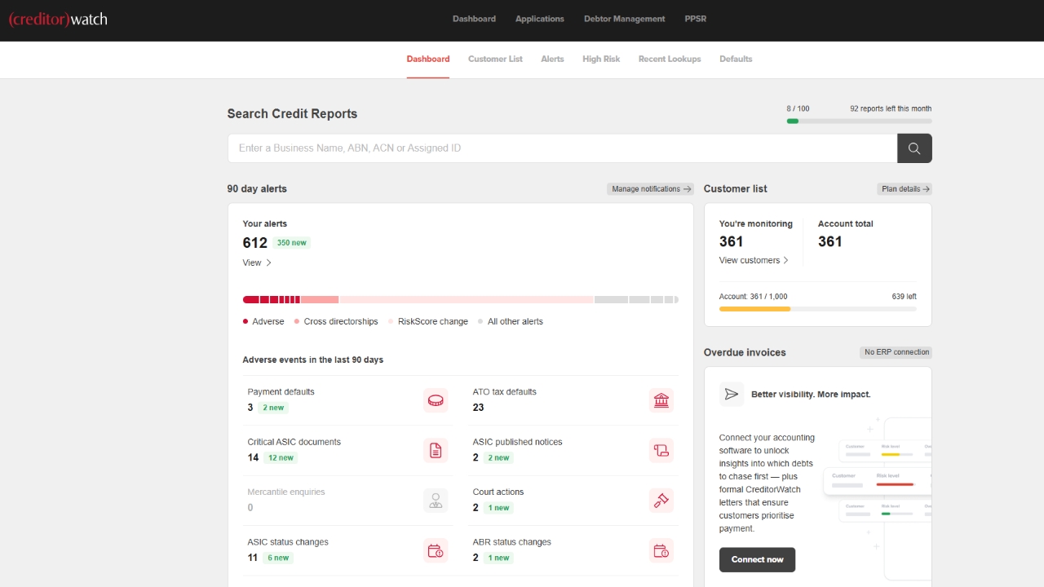1044x587 pixels.
Task: Click the RiskScore change legend label
Action: coord(433,321)
